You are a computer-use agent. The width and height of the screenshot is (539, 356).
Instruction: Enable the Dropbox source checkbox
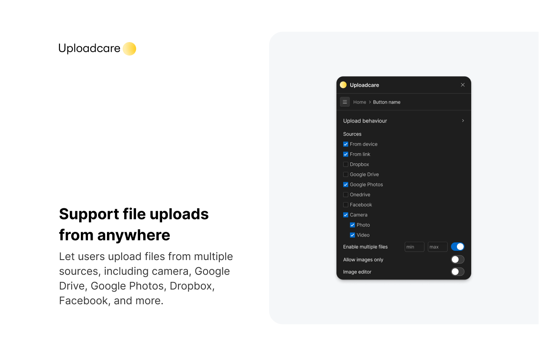346,164
